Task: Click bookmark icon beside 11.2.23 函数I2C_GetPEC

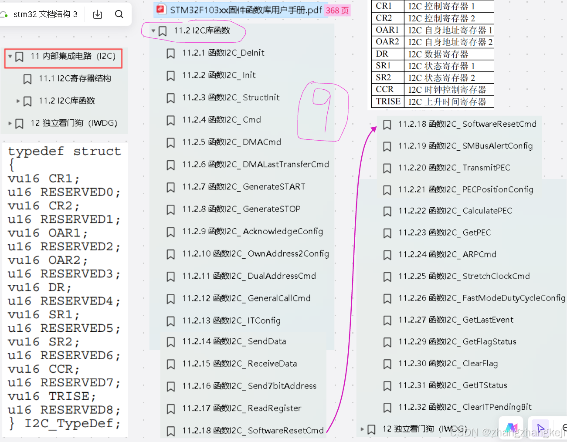Action: coord(387,233)
